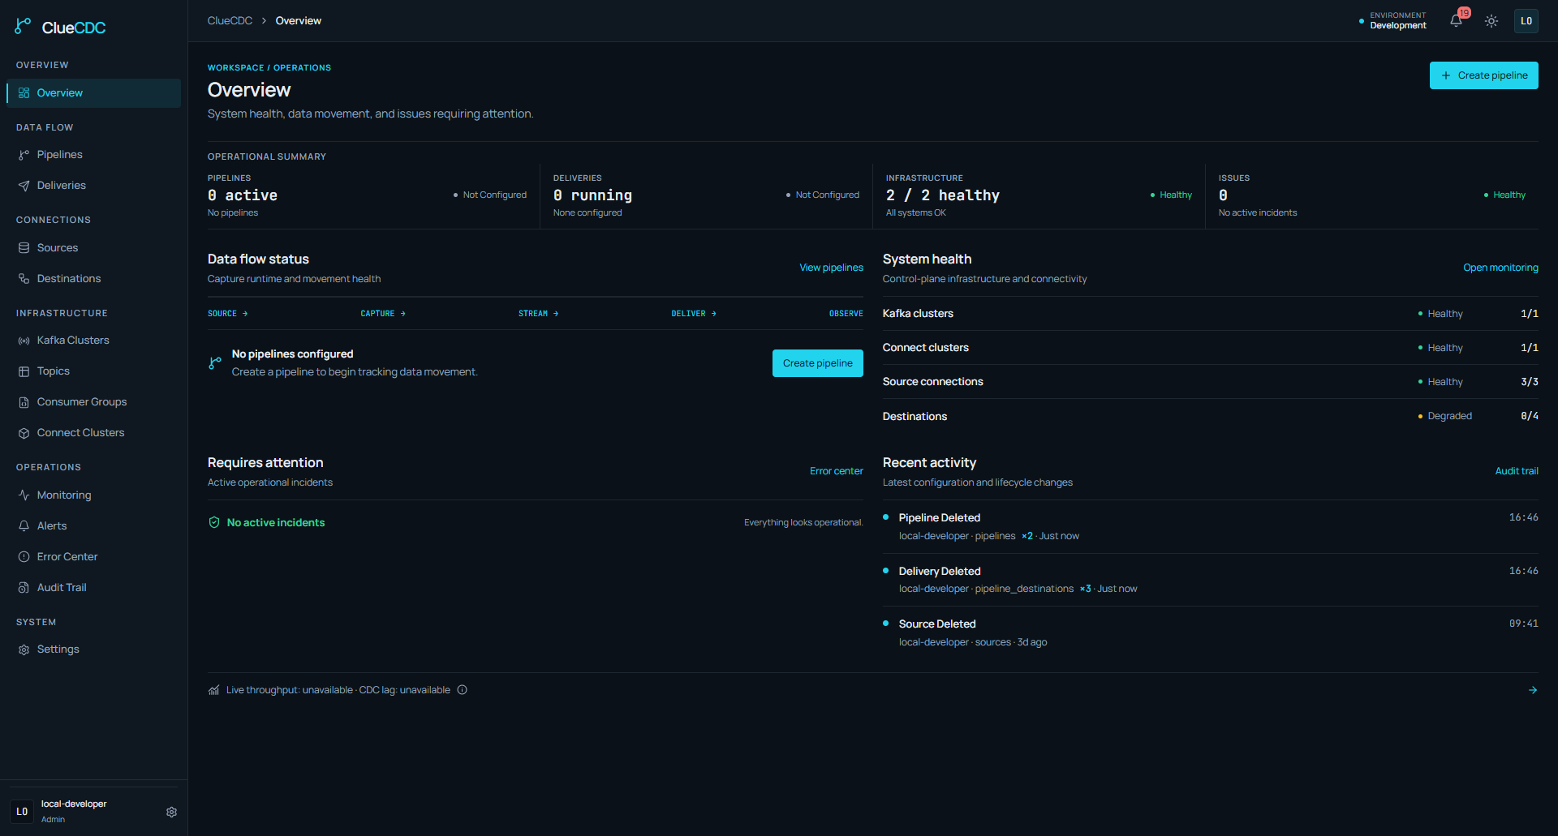Screen dimensions: 1558x836
Task: Click Create pipeline in Data flow status
Action: [x=817, y=363]
